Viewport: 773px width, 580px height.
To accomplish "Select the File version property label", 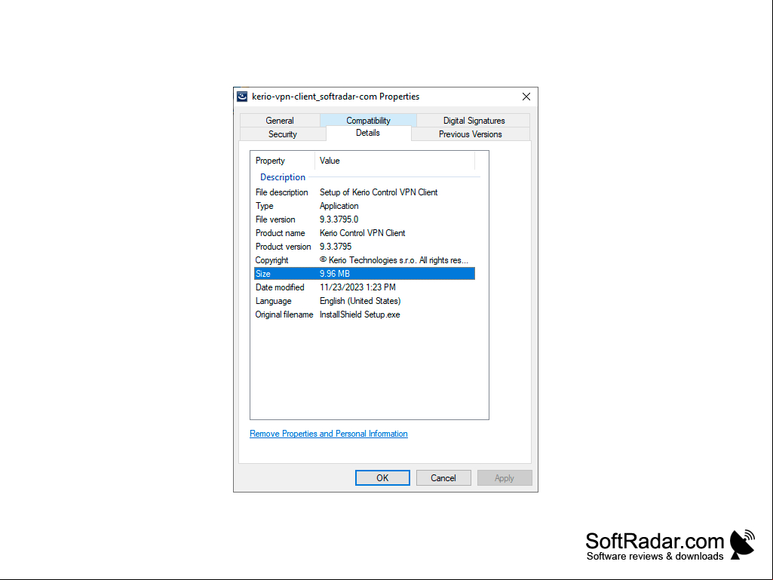I will point(275,219).
